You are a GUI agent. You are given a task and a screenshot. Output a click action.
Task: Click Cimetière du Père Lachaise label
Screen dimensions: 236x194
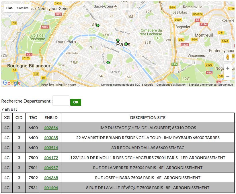(150, 32)
